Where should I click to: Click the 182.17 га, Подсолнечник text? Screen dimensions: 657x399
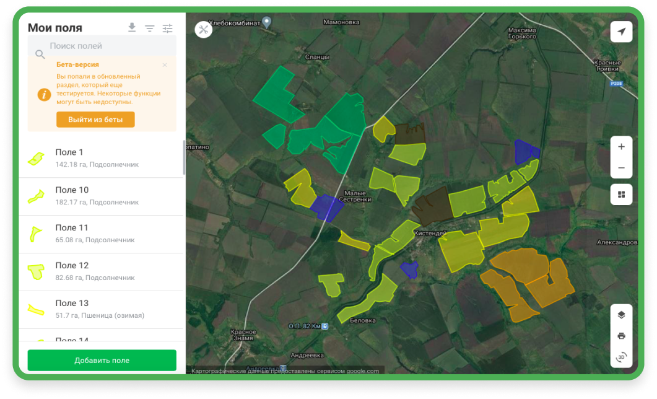click(97, 202)
